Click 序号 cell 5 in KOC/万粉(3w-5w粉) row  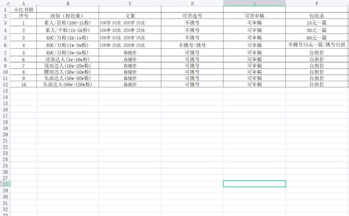click(23, 53)
